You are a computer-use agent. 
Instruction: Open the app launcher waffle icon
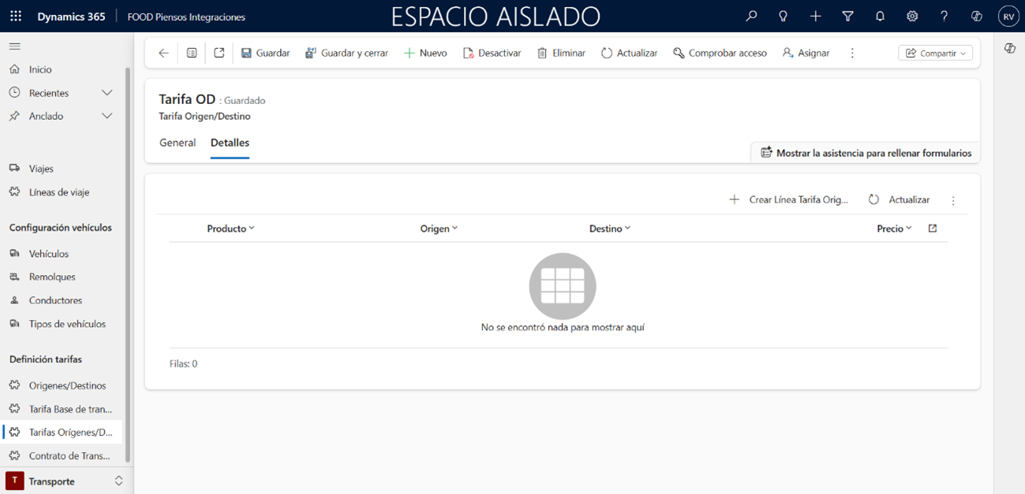point(16,16)
